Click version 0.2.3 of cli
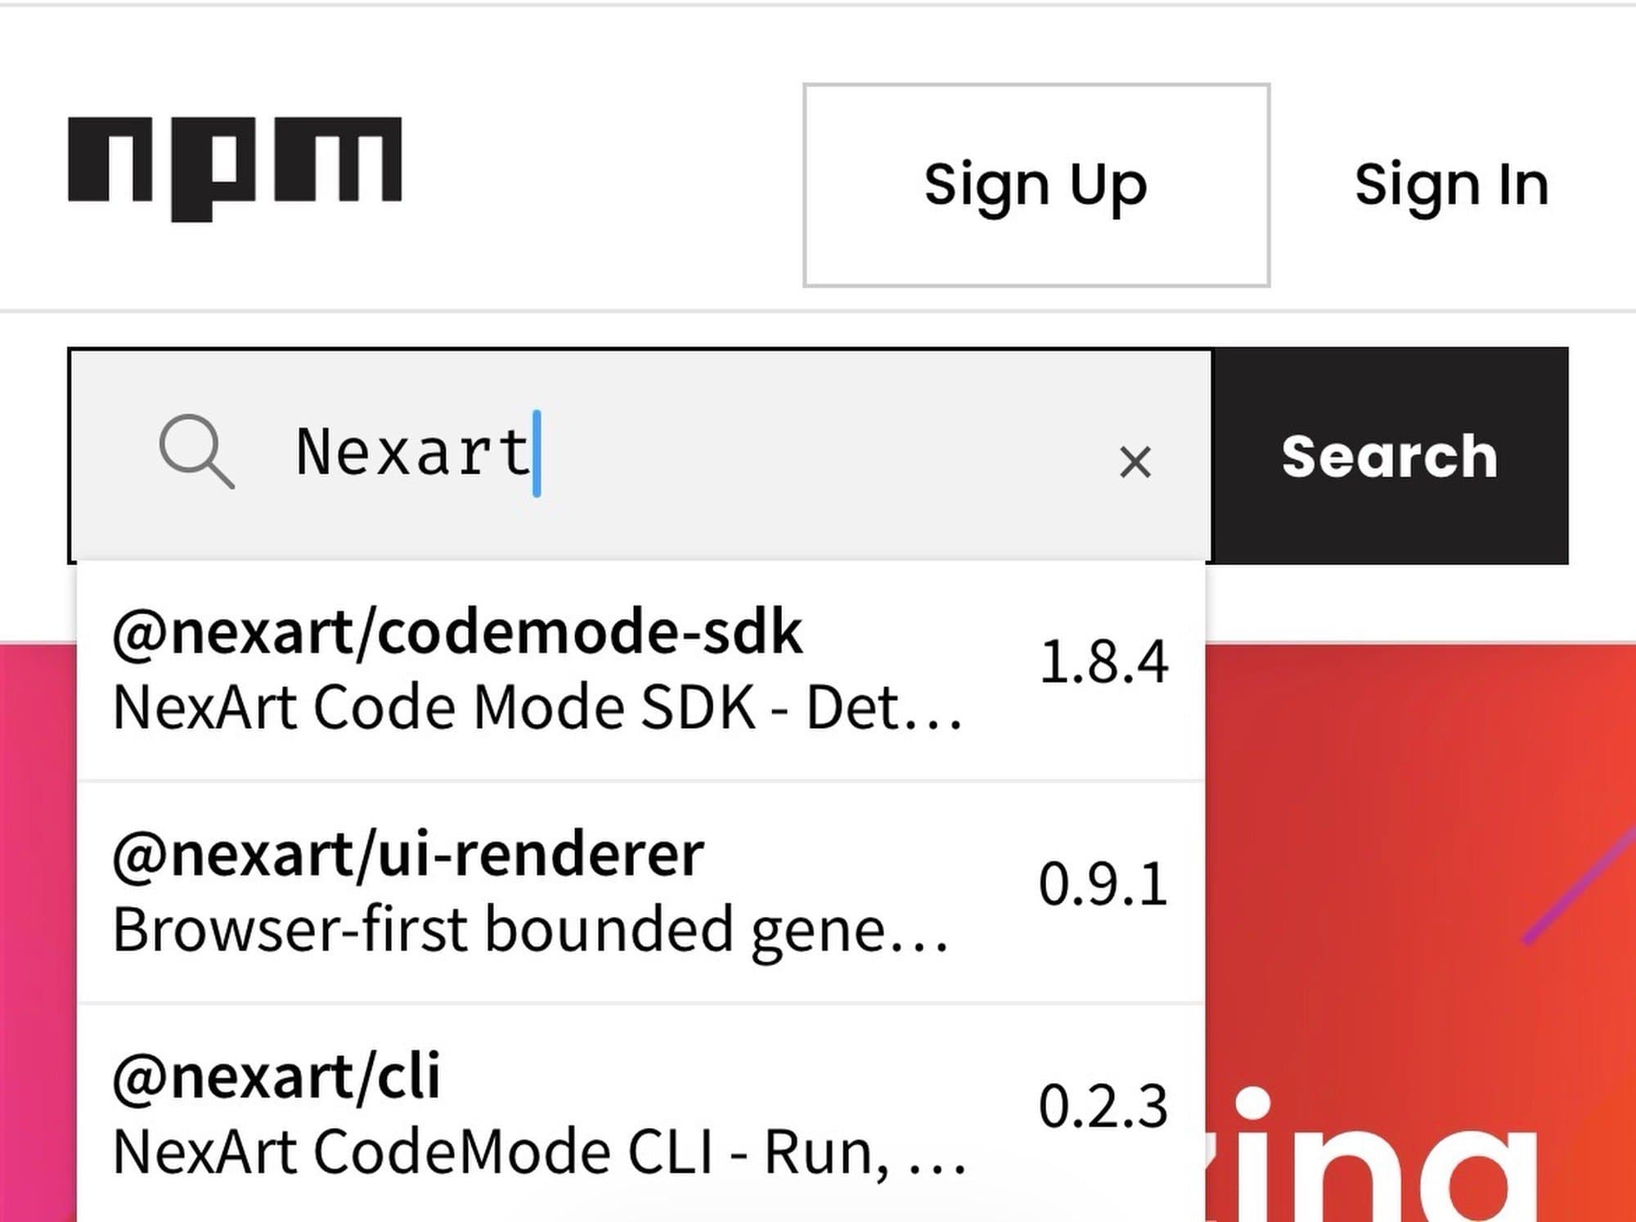 (1106, 1107)
